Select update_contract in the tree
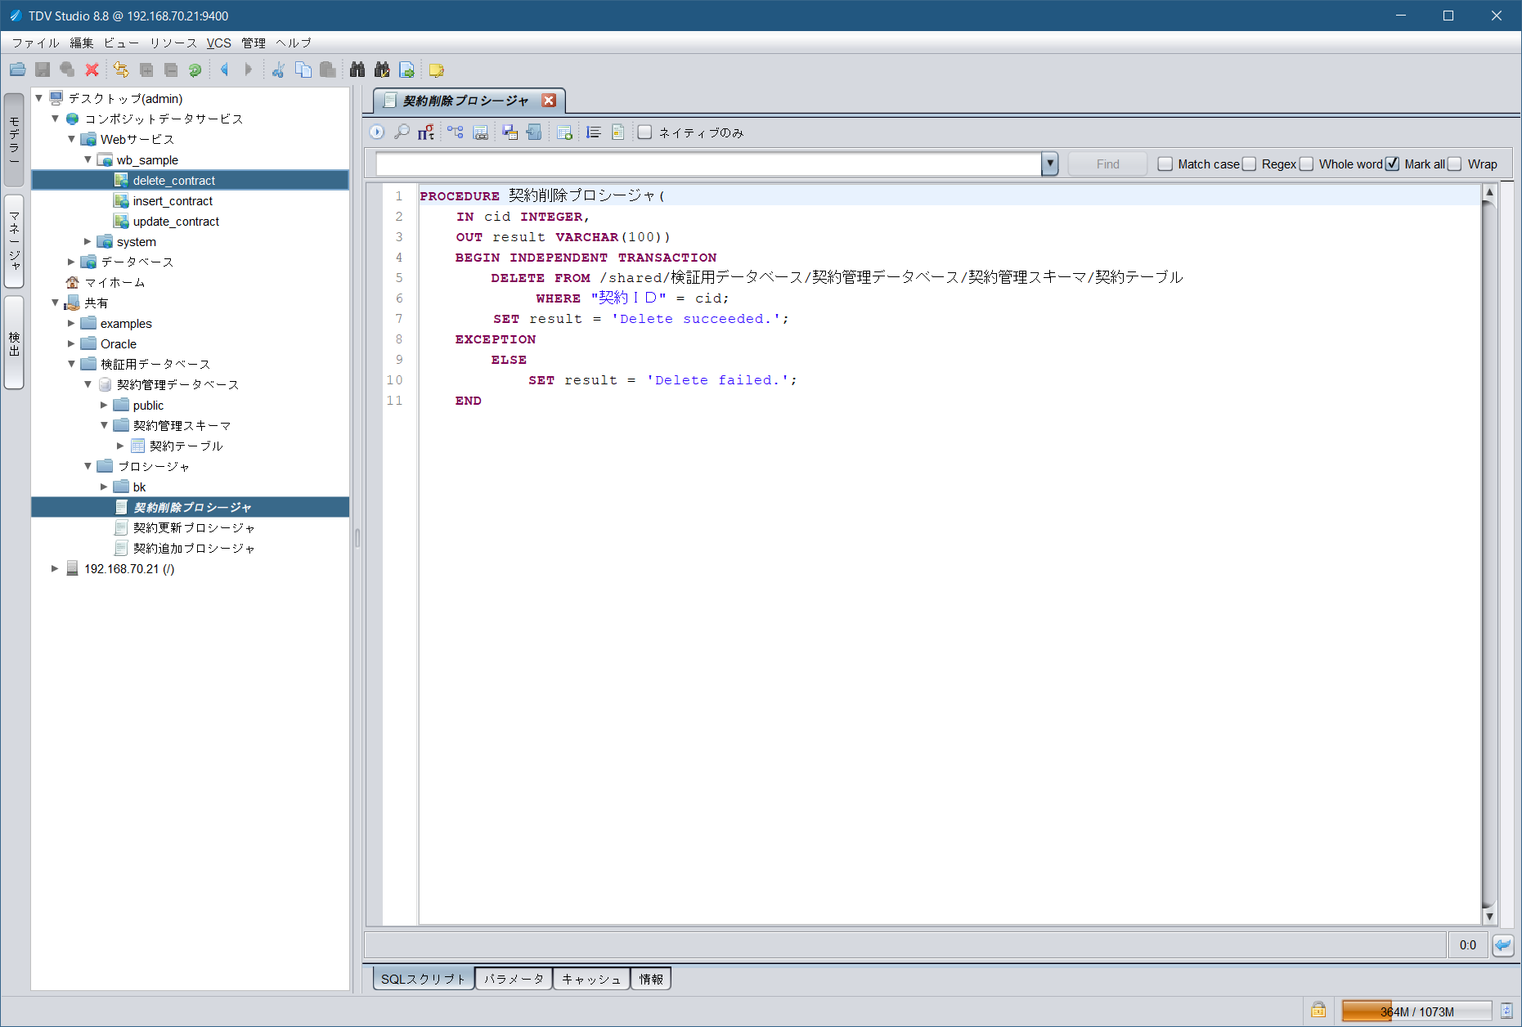The height and width of the screenshot is (1027, 1522). click(x=176, y=221)
